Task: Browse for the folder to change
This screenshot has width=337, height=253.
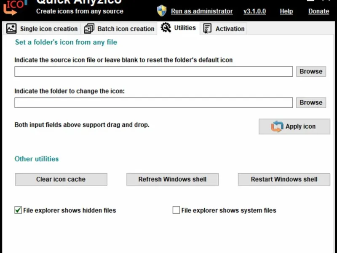Action: click(311, 102)
